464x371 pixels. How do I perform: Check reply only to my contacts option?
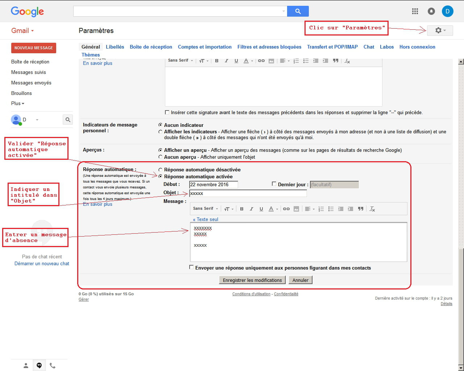191,267
